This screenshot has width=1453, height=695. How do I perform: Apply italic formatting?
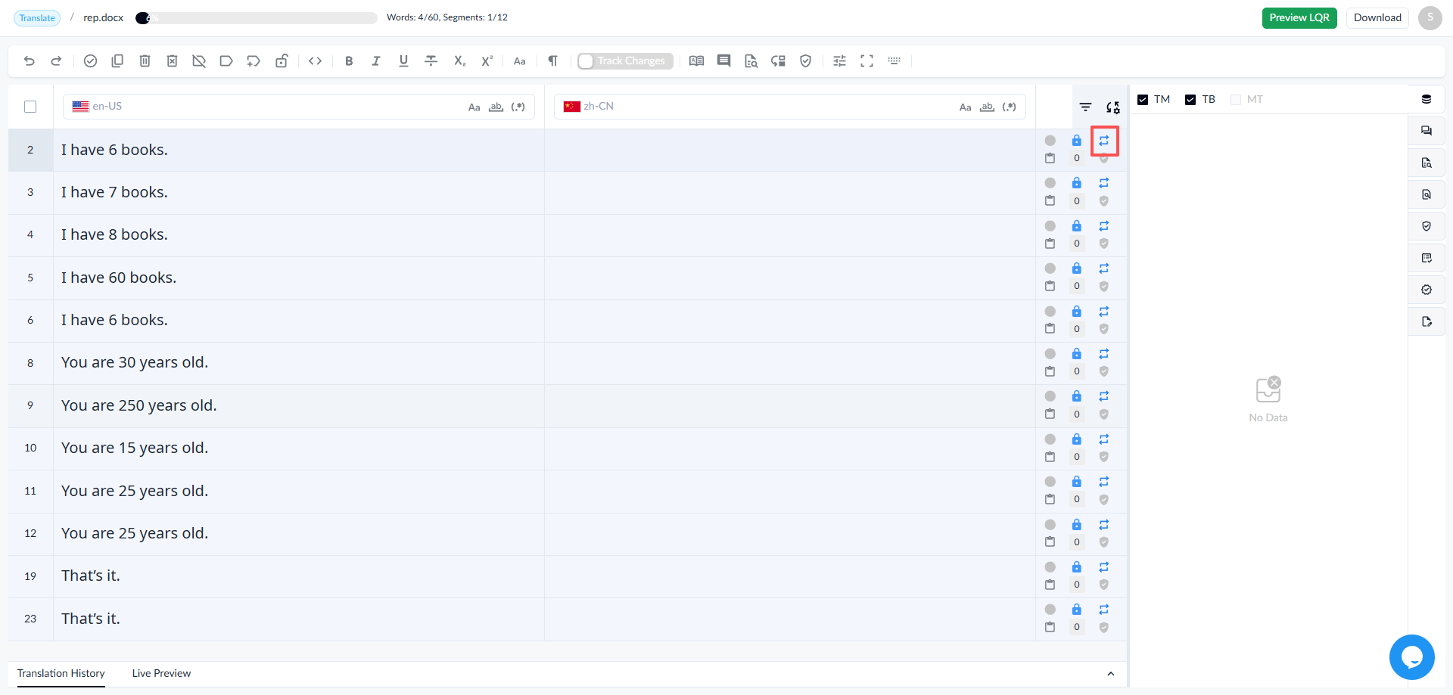tap(376, 61)
